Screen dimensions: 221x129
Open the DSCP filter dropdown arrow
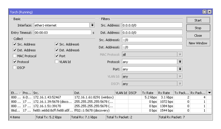coord(180,84)
